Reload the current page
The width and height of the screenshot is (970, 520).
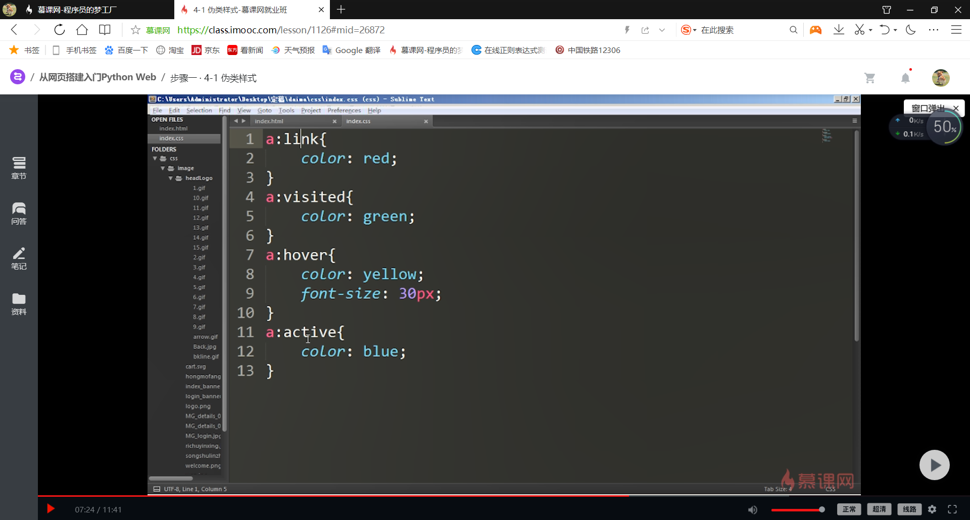[60, 30]
